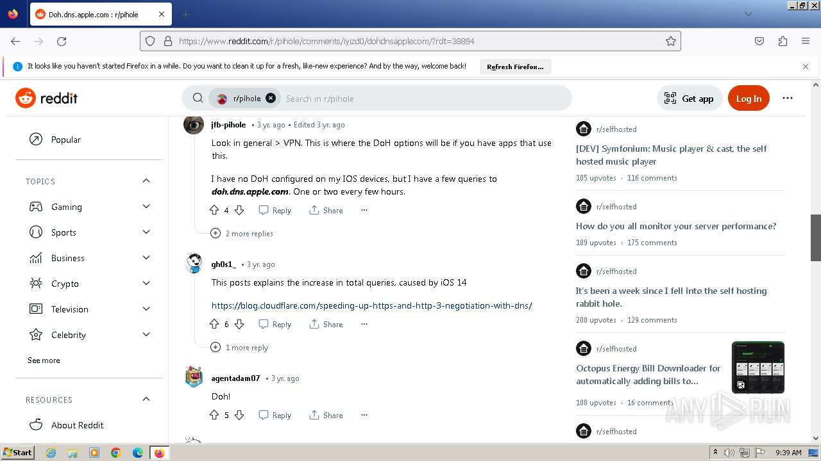Dismiss the Firefox refresh notification

[806, 66]
